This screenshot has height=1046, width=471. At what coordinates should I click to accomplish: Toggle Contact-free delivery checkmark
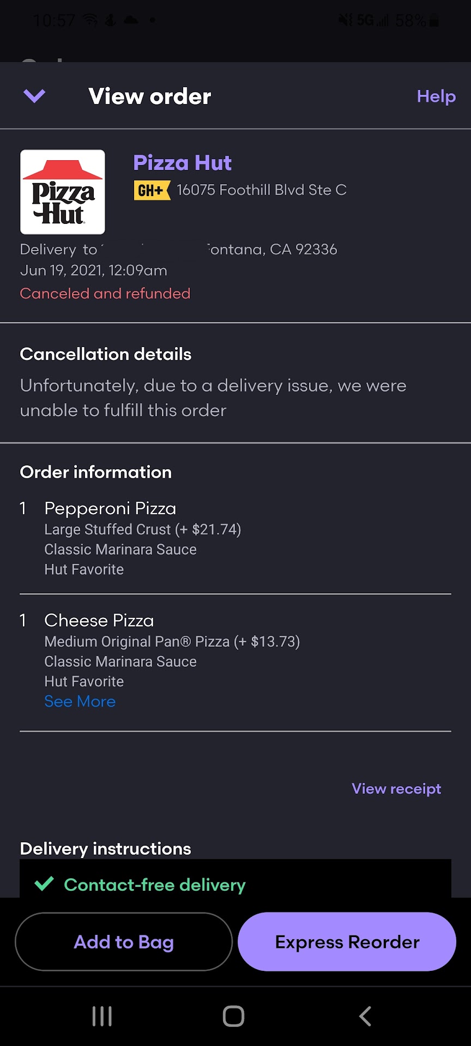coord(45,884)
